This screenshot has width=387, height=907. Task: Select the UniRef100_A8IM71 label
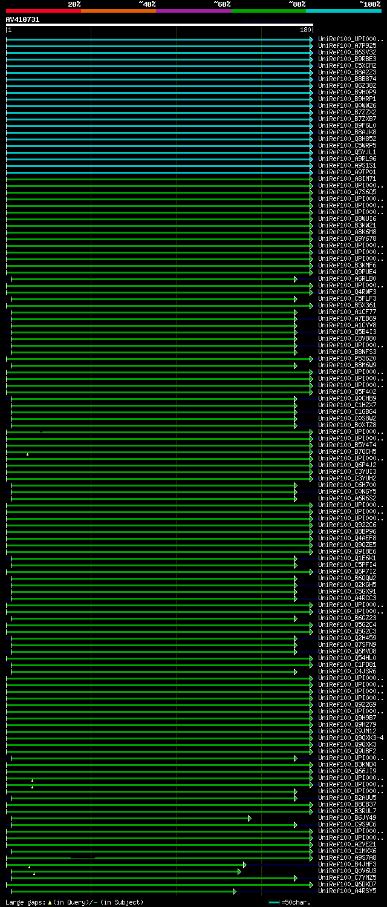tap(347, 178)
